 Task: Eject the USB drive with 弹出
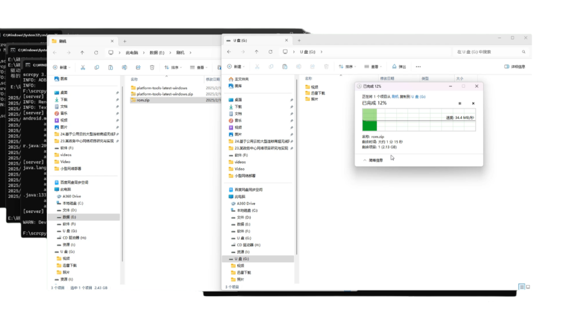point(399,67)
